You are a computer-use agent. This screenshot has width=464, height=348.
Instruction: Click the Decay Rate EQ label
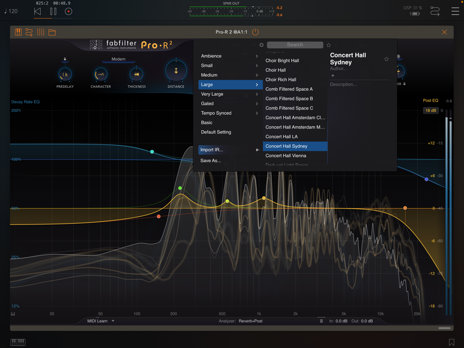pyautogui.click(x=26, y=102)
